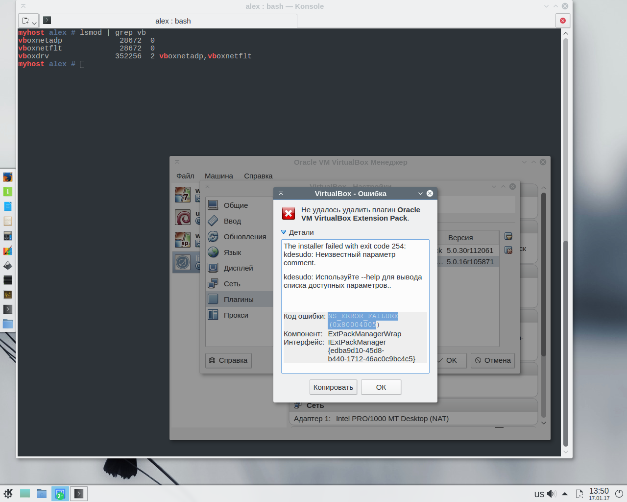The image size is (627, 502).
Task: Select the Прокси settings category
Action: pyautogui.click(x=239, y=315)
